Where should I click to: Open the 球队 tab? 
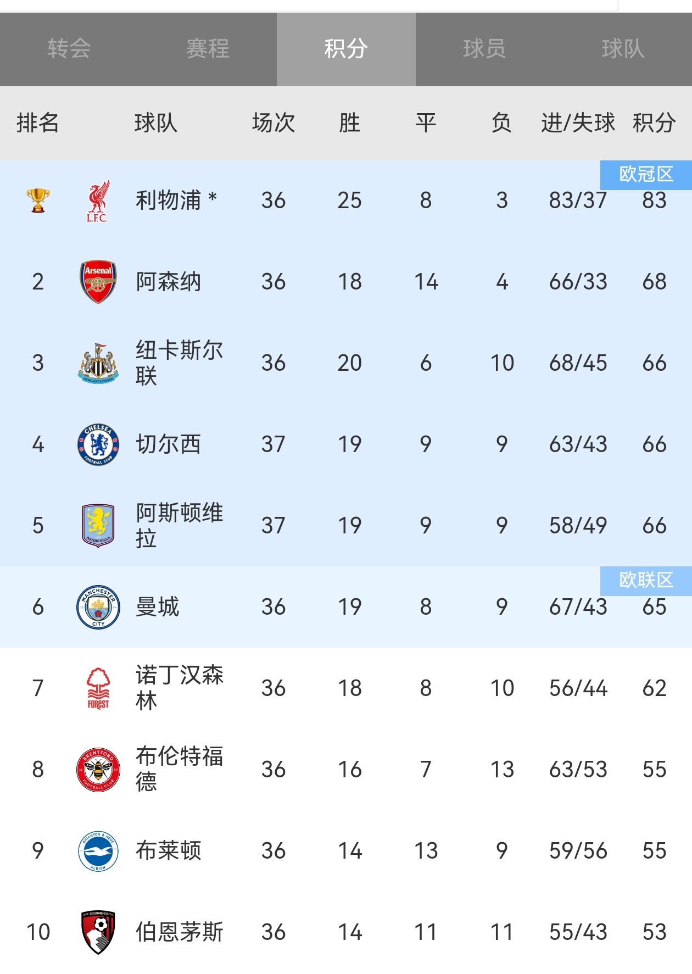[623, 49]
